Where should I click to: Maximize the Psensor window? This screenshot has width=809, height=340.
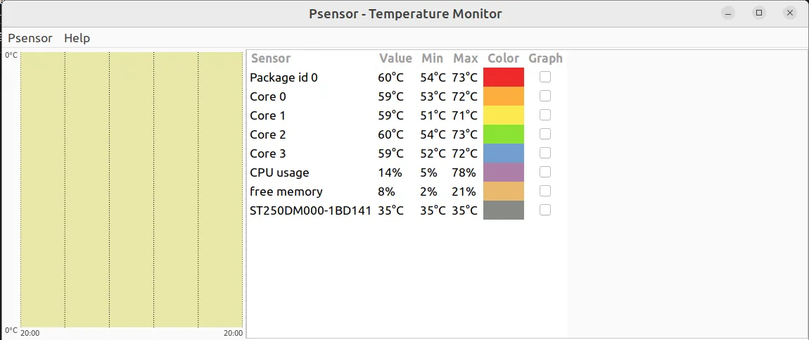click(x=758, y=13)
